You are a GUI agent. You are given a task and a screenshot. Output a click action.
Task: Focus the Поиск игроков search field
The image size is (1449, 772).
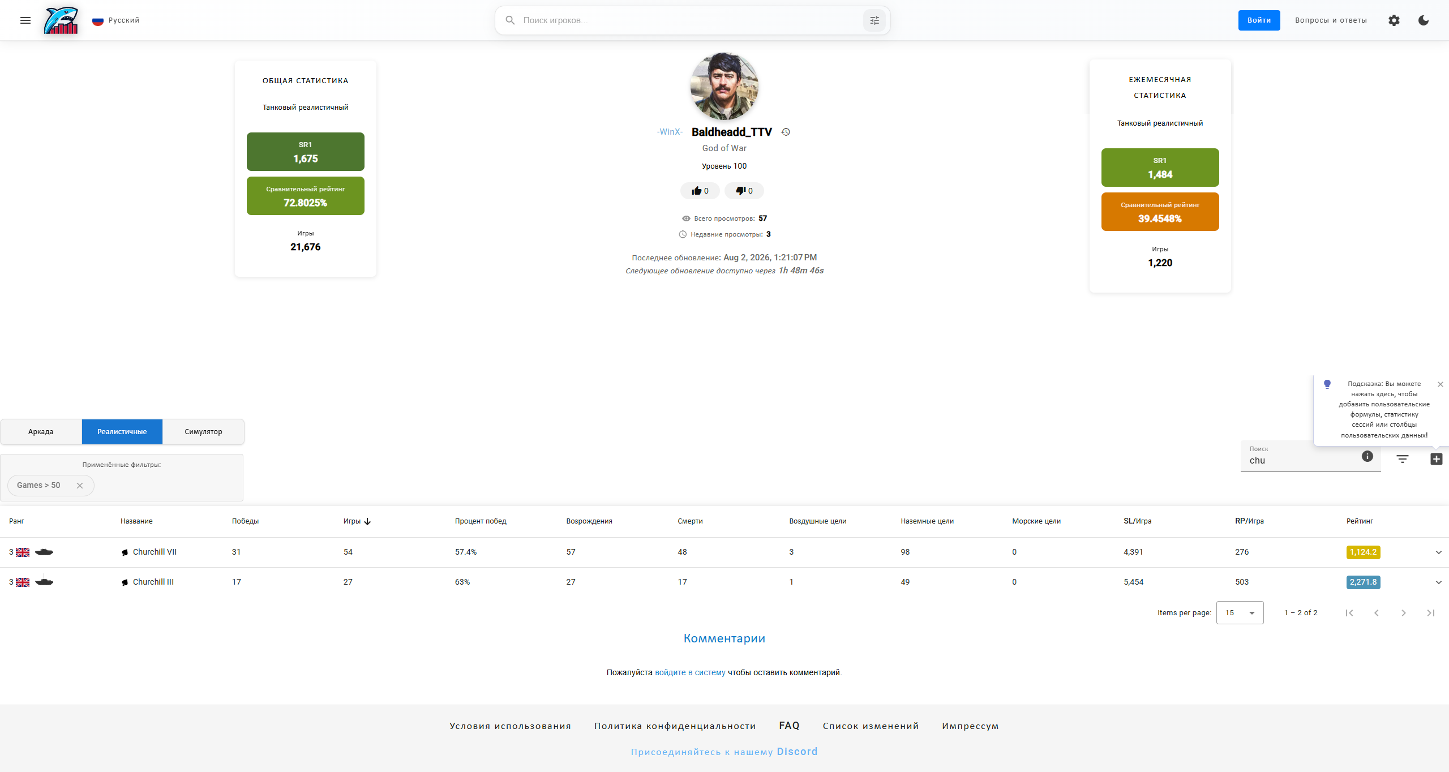click(691, 20)
